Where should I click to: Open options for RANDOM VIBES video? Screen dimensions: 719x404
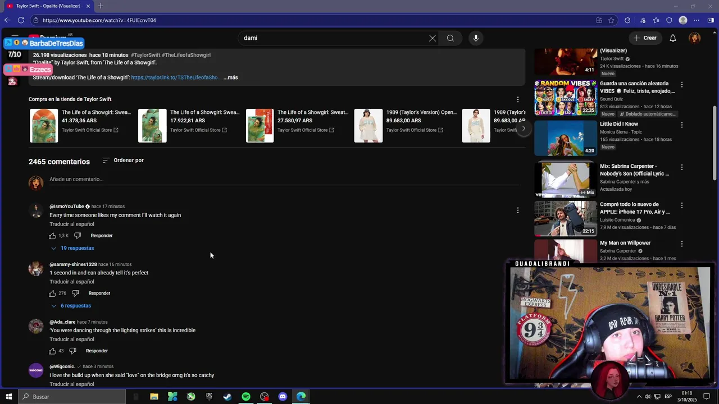(682, 84)
